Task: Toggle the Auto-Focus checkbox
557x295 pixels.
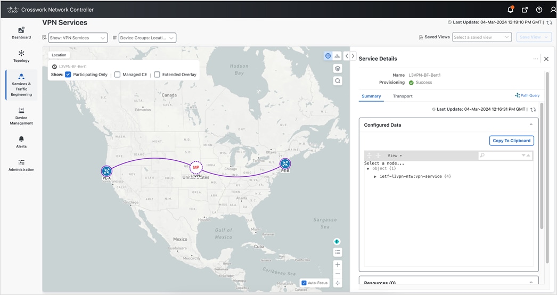Action: pos(304,283)
